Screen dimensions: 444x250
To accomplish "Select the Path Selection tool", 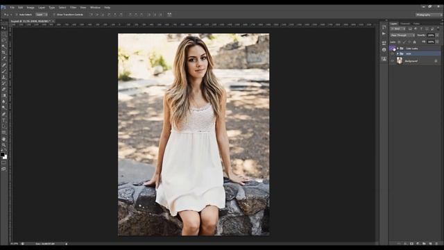I will point(3,126).
